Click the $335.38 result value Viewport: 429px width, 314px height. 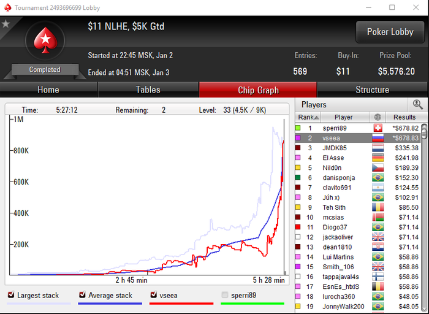pos(406,148)
